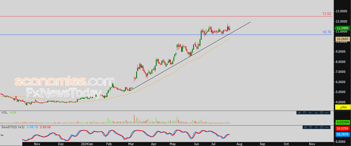Maximize the VOL indicator panel
Screen dimensions: 351x146
click(x=304, y=113)
